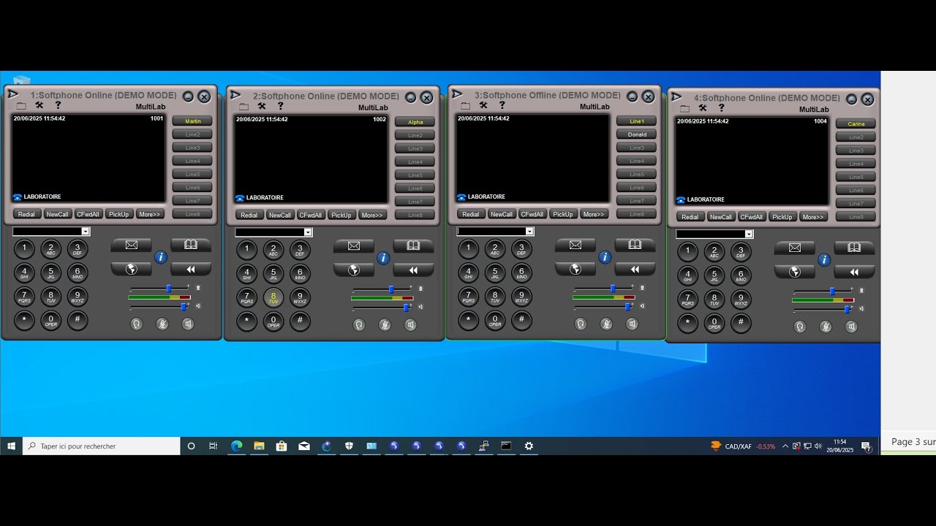Mute the microphone in Softphone 2
This screenshot has width=936, height=526.
pos(384,324)
